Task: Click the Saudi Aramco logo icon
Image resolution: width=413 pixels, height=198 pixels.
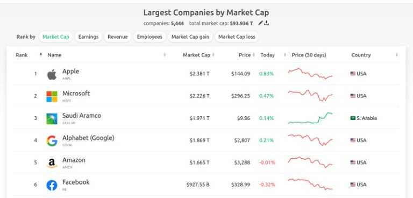Action: [52, 119]
